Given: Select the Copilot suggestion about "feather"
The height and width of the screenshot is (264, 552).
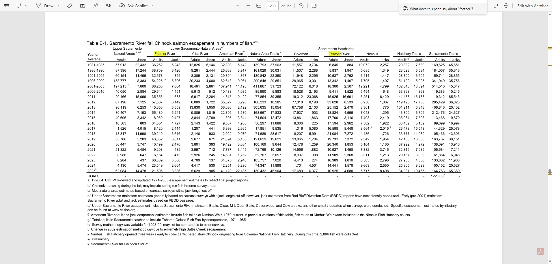Looking at the screenshot, I should click(x=441, y=9).
